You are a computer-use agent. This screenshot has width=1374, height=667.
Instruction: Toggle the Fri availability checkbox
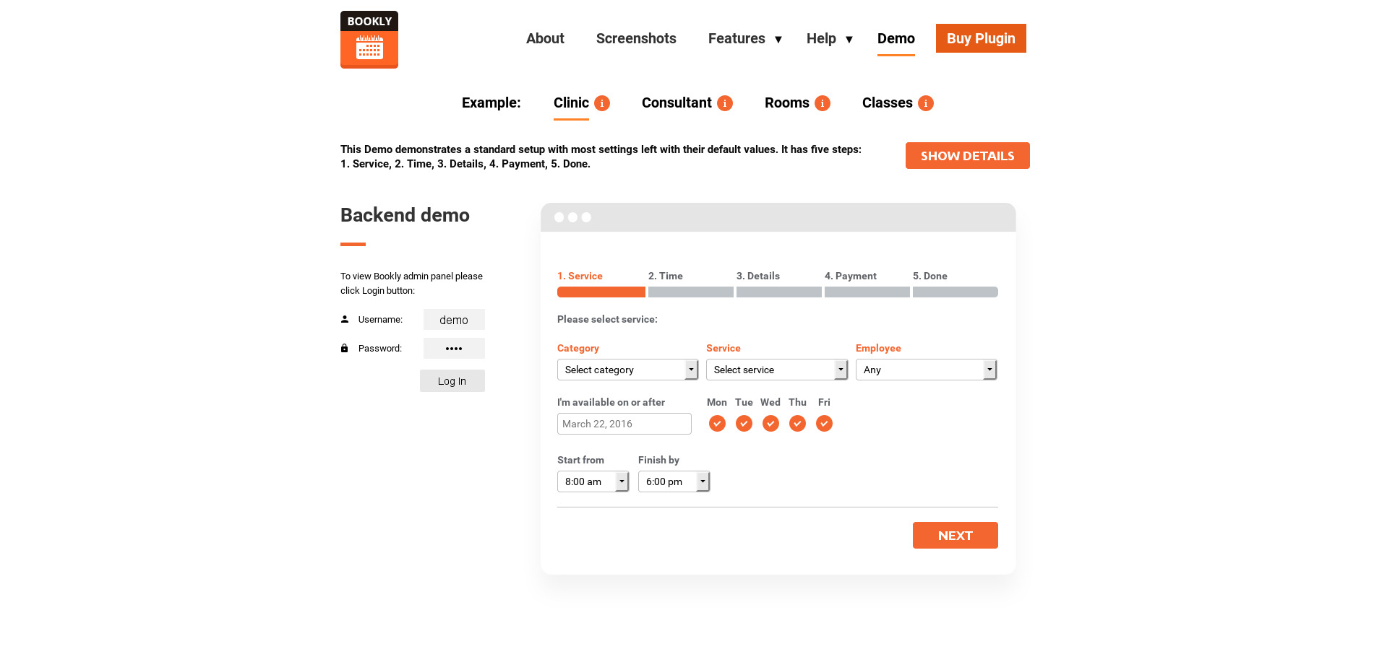(x=824, y=424)
